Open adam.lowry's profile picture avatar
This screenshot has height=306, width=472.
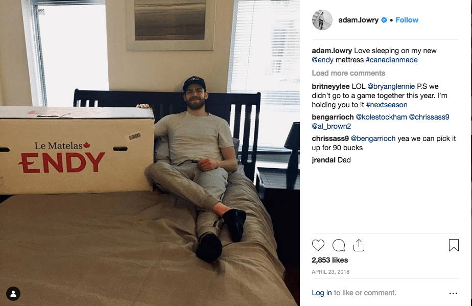322,20
